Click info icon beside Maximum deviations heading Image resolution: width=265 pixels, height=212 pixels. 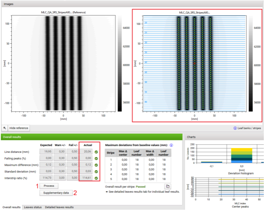coord(172,145)
